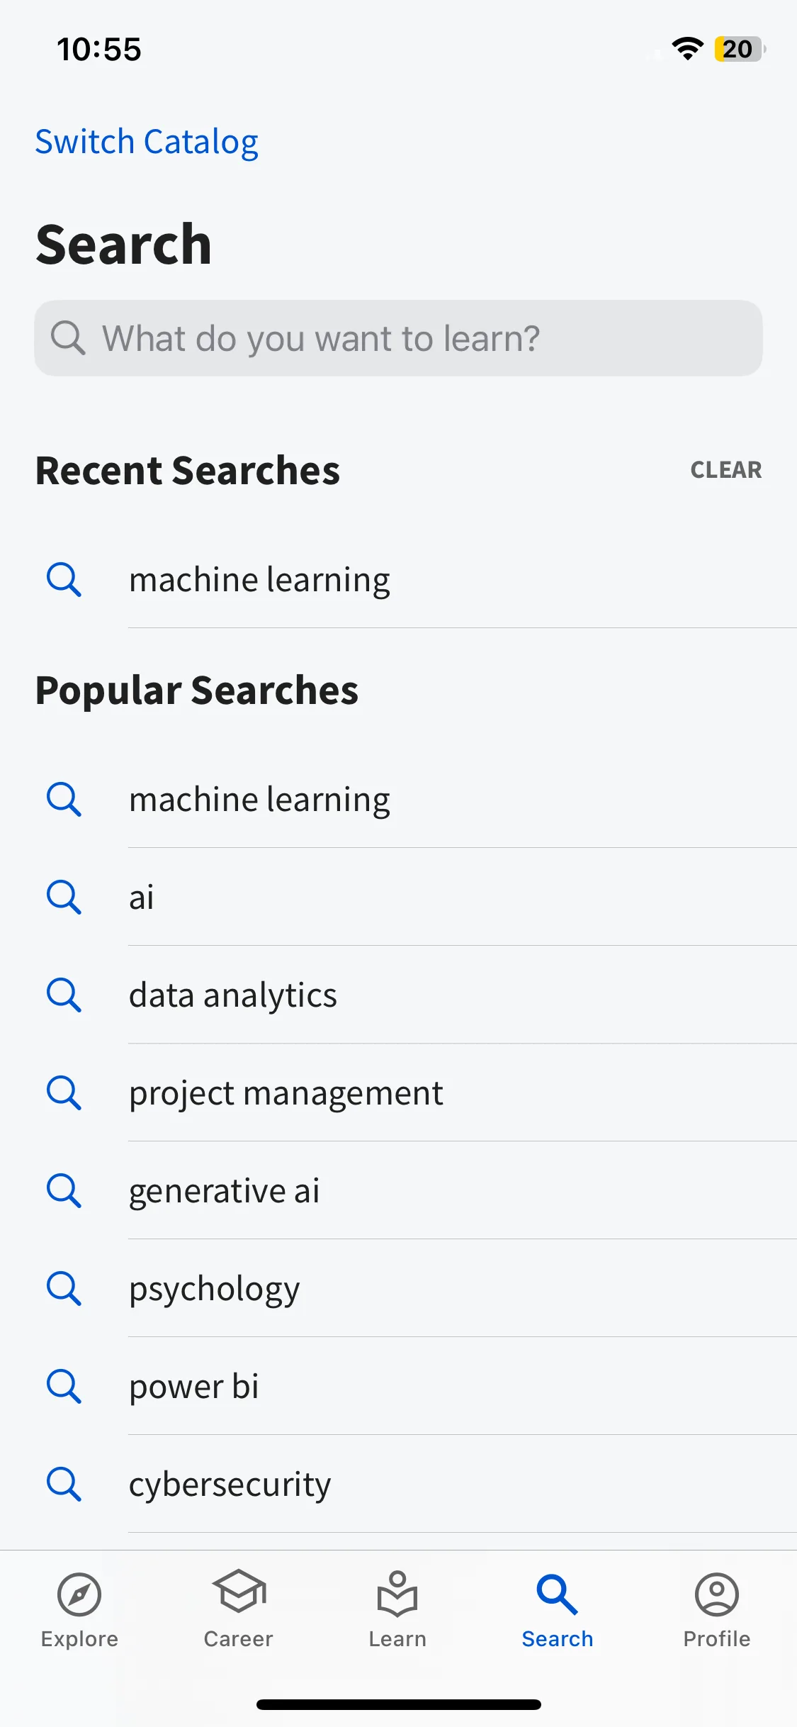This screenshot has width=797, height=1727.
Task: Switch to the Career tab label
Action: 239,1639
